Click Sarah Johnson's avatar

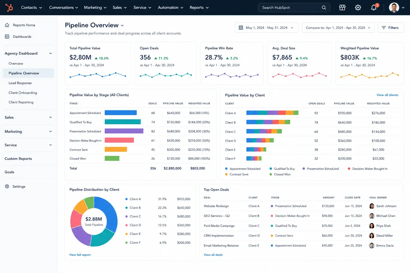[x=372, y=206]
